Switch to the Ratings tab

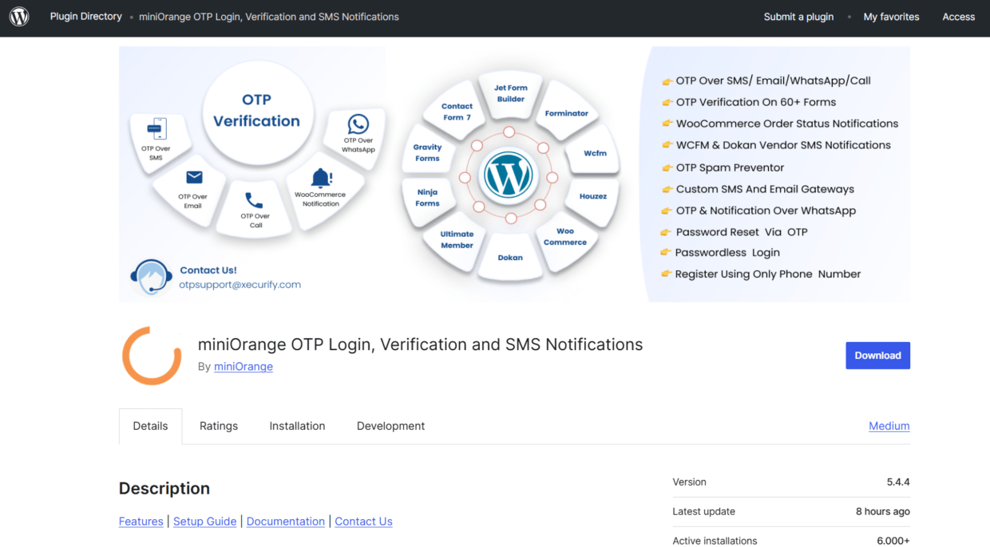click(x=218, y=426)
